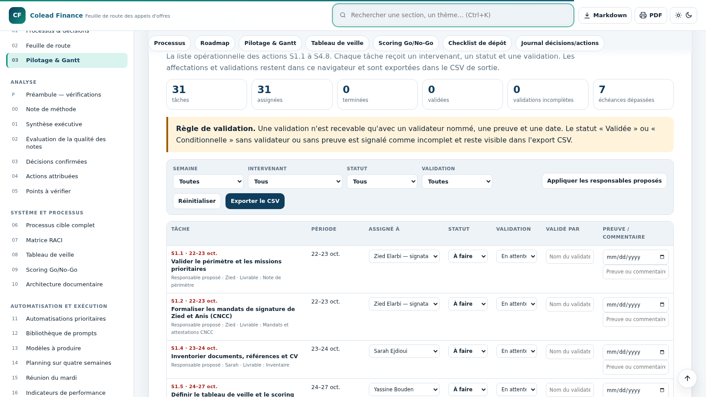Open date picker calendar icon for S1.2
Screen dimensions: 706x397
pyautogui.click(x=662, y=304)
